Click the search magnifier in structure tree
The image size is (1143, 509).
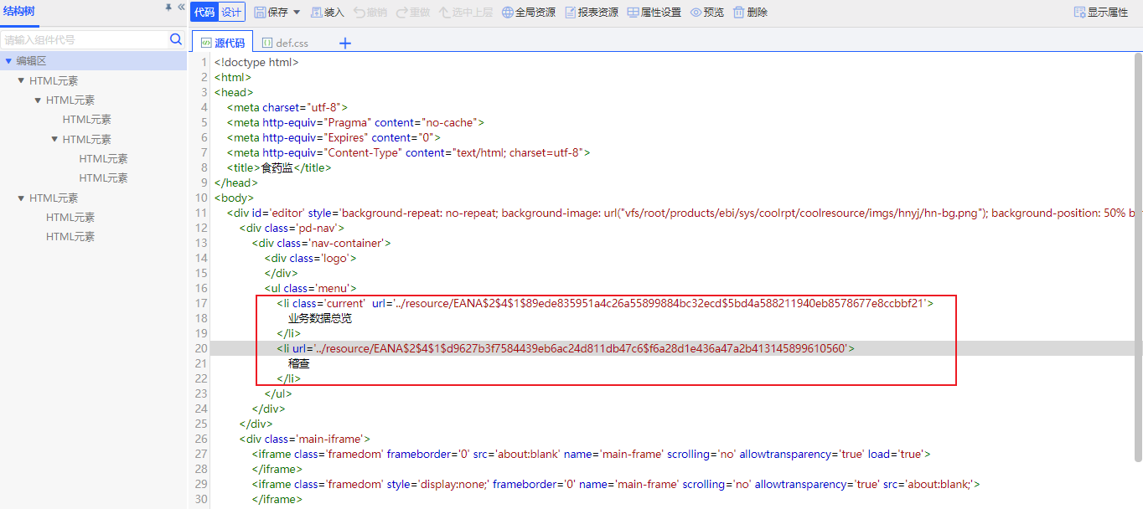click(x=176, y=39)
